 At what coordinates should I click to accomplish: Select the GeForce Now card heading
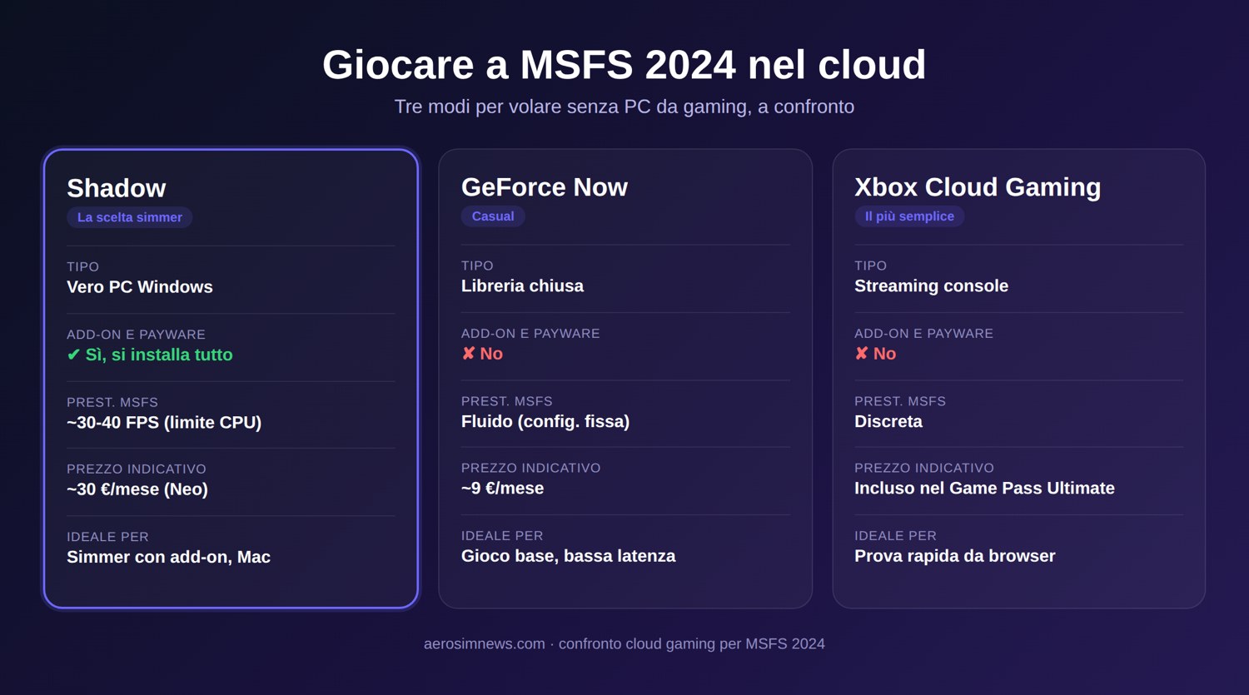click(545, 187)
